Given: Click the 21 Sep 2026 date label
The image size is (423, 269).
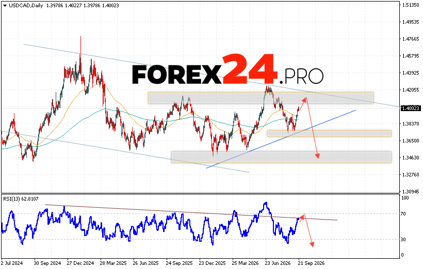Looking at the screenshot, I should point(311,263).
